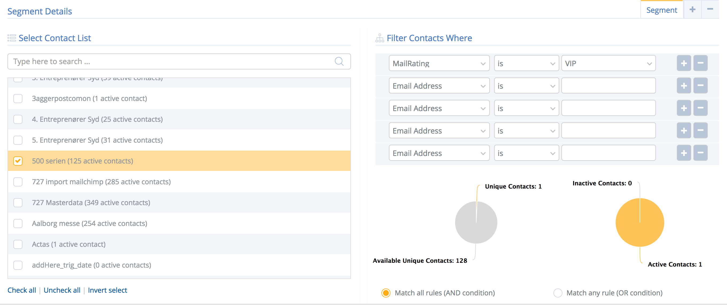Viewport: 727px width, 305px height.
Task: Open first Email Address field dropdown
Action: (439, 85)
